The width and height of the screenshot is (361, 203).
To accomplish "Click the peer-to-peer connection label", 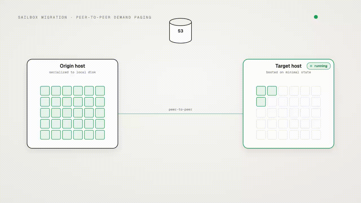I will pos(180,109).
